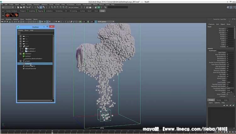Click play forward button on timeline
This screenshot has width=236, height=134.
point(227,132)
